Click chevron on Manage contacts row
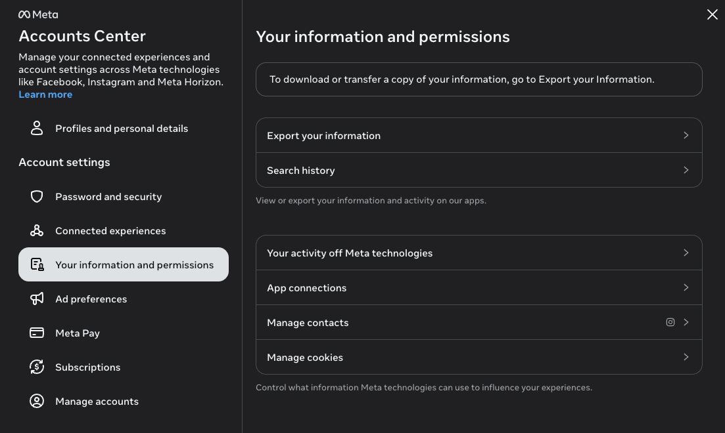Screen dimensions: 725x433 (x=686, y=322)
